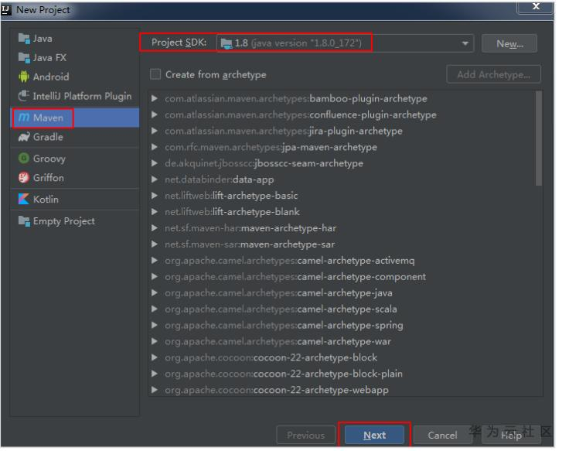Screen dimensions: 562x451
Task: Click the IntelliJ logo in title bar
Action: pos(6,10)
